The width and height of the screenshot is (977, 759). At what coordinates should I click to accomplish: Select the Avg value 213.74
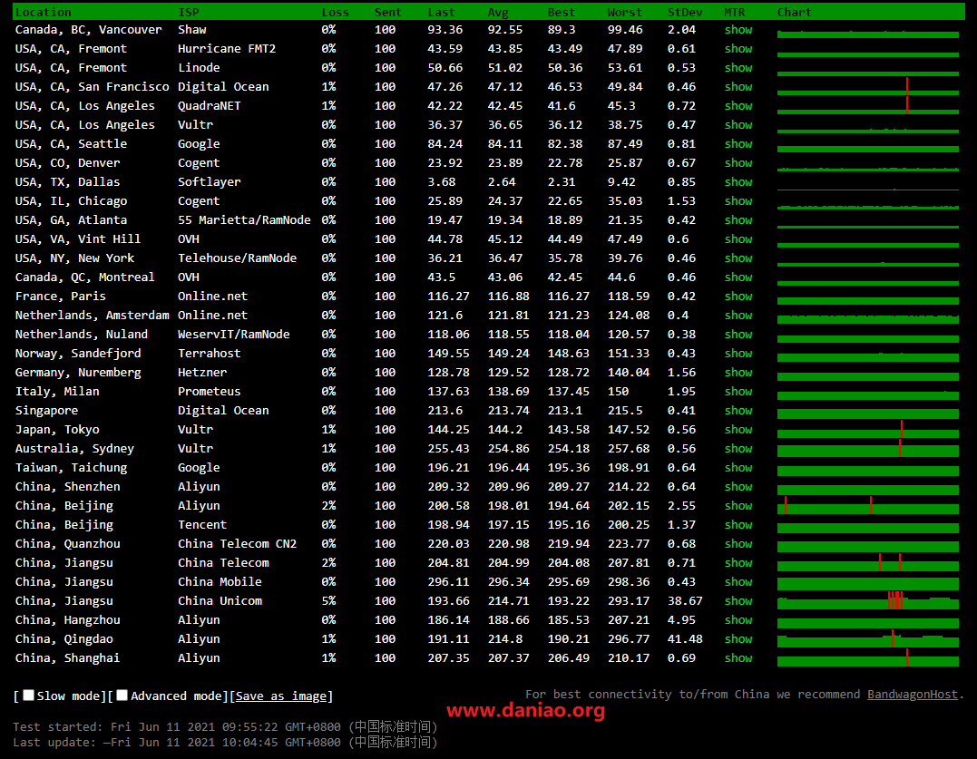point(508,410)
